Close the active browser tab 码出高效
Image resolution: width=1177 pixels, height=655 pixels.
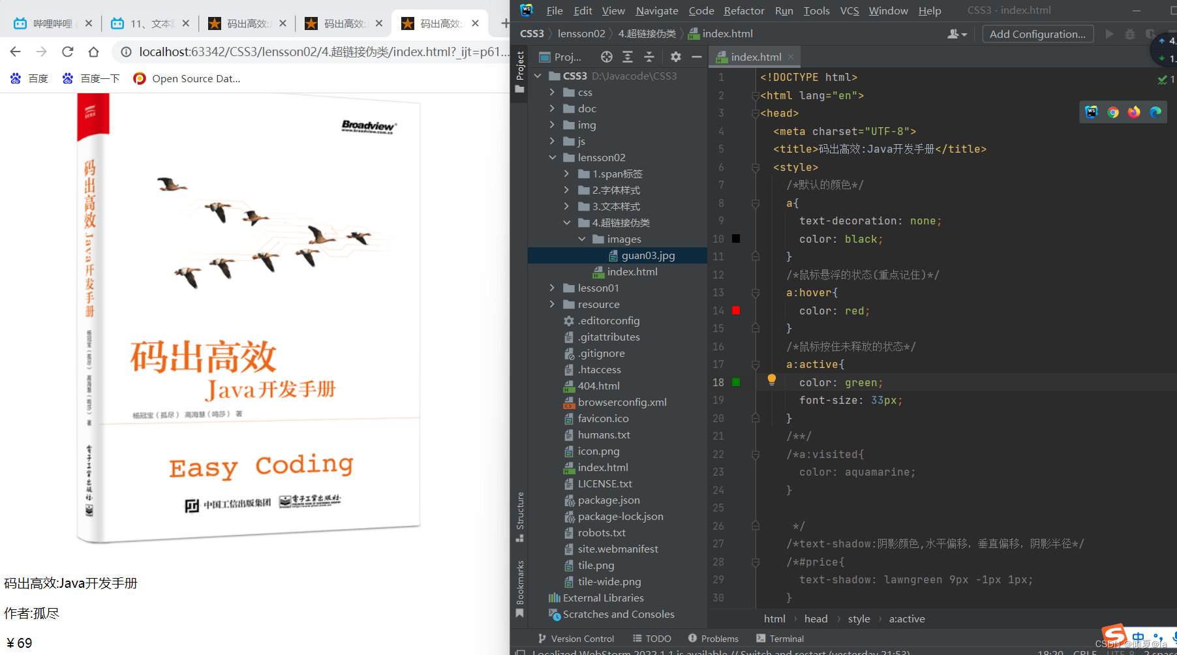pos(475,23)
